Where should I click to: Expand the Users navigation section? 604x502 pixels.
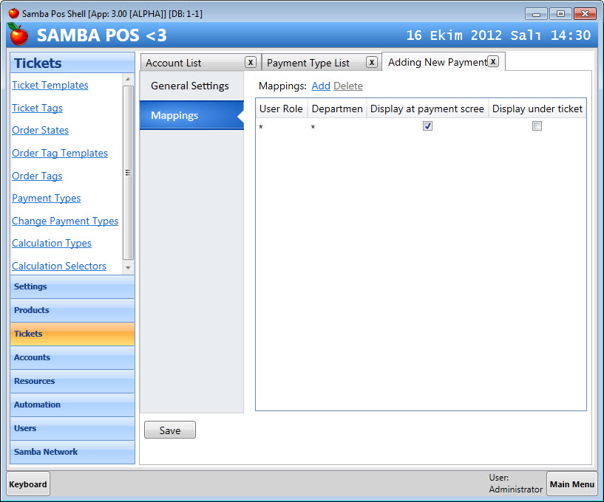pyautogui.click(x=72, y=428)
